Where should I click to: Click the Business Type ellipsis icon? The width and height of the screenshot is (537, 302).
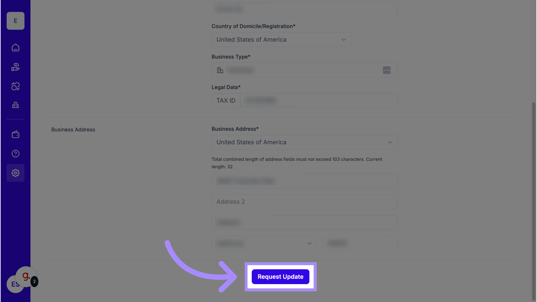click(x=387, y=70)
